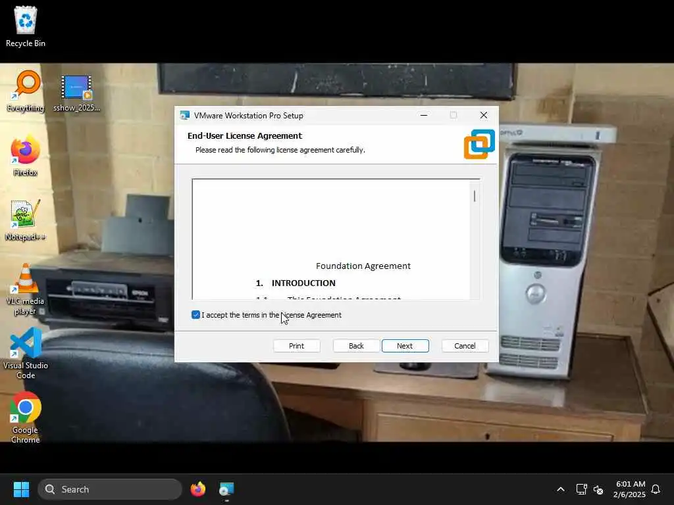Screen dimensions: 674x505
Task: Go Back in the VMware setup
Action: click(356, 346)
